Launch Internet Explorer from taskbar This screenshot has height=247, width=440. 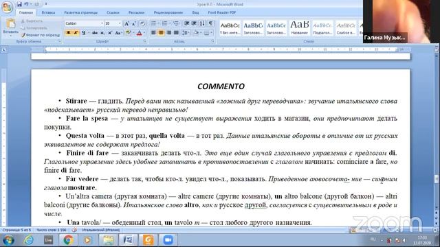[x=29, y=240]
